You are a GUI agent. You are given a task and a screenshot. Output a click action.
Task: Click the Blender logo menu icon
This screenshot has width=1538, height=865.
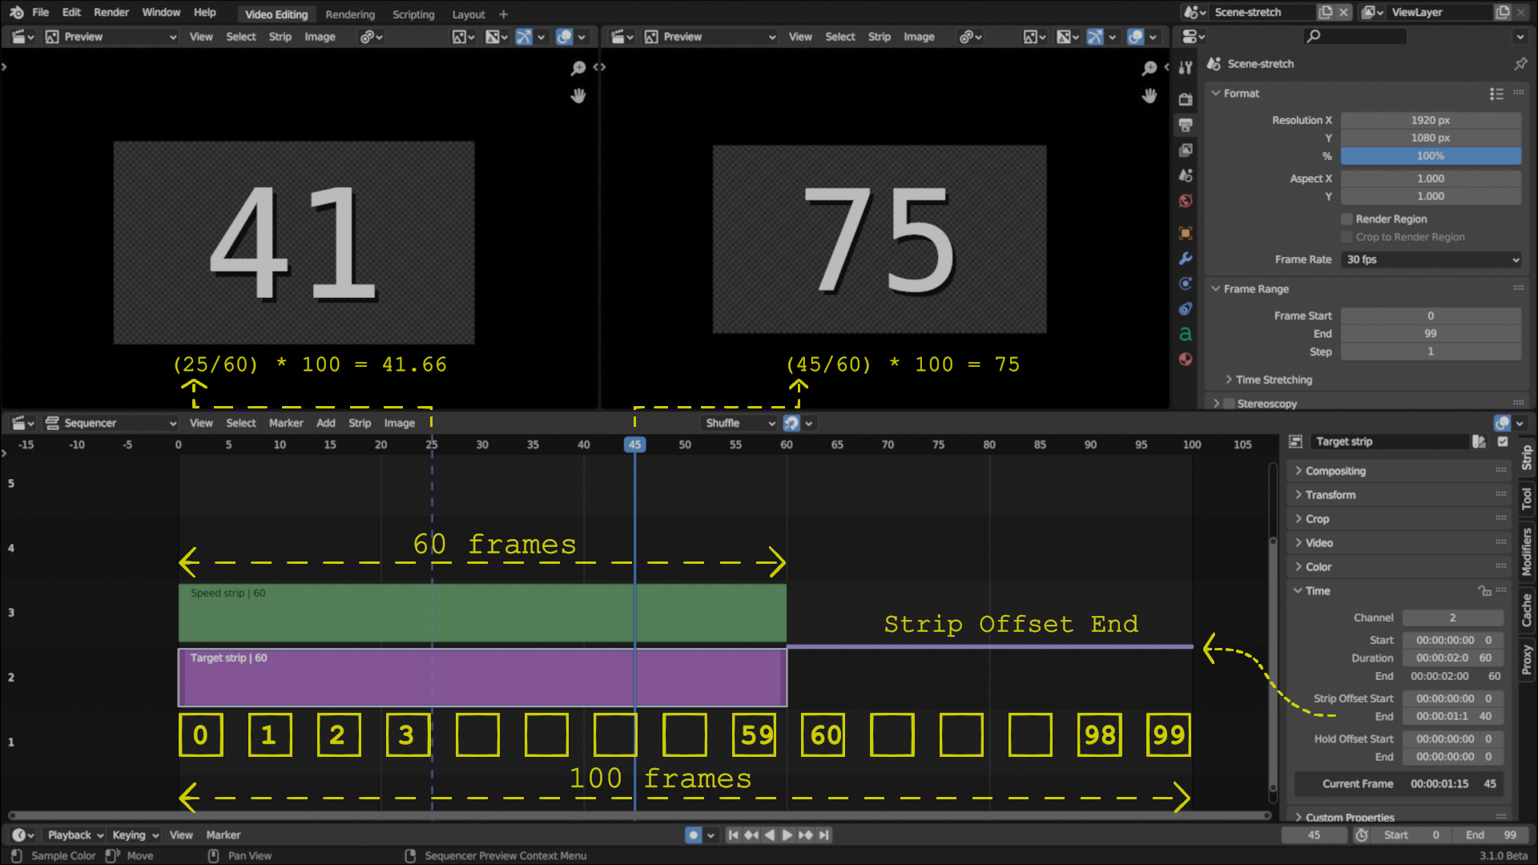[16, 13]
